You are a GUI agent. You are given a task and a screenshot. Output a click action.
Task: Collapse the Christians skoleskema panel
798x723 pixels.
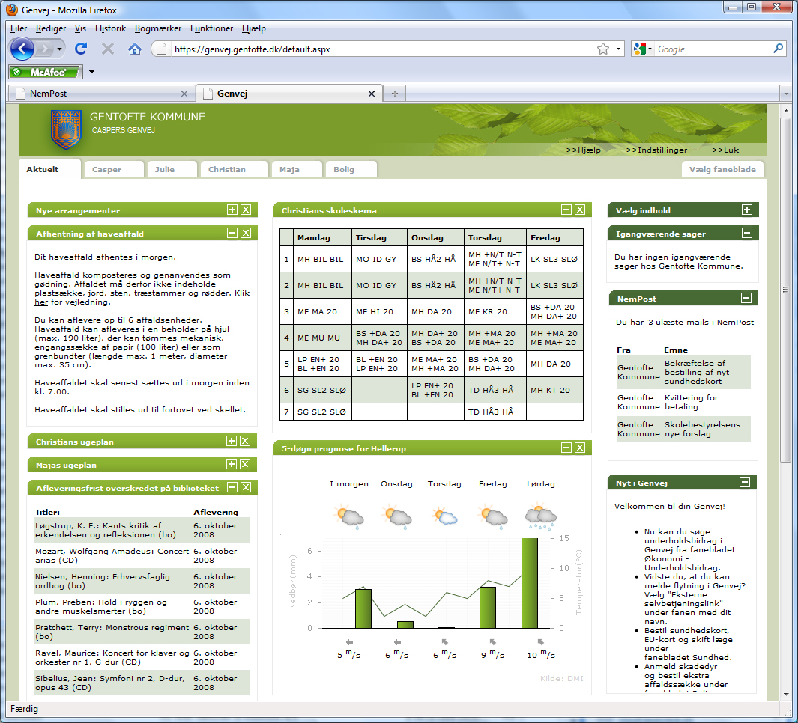coord(567,210)
